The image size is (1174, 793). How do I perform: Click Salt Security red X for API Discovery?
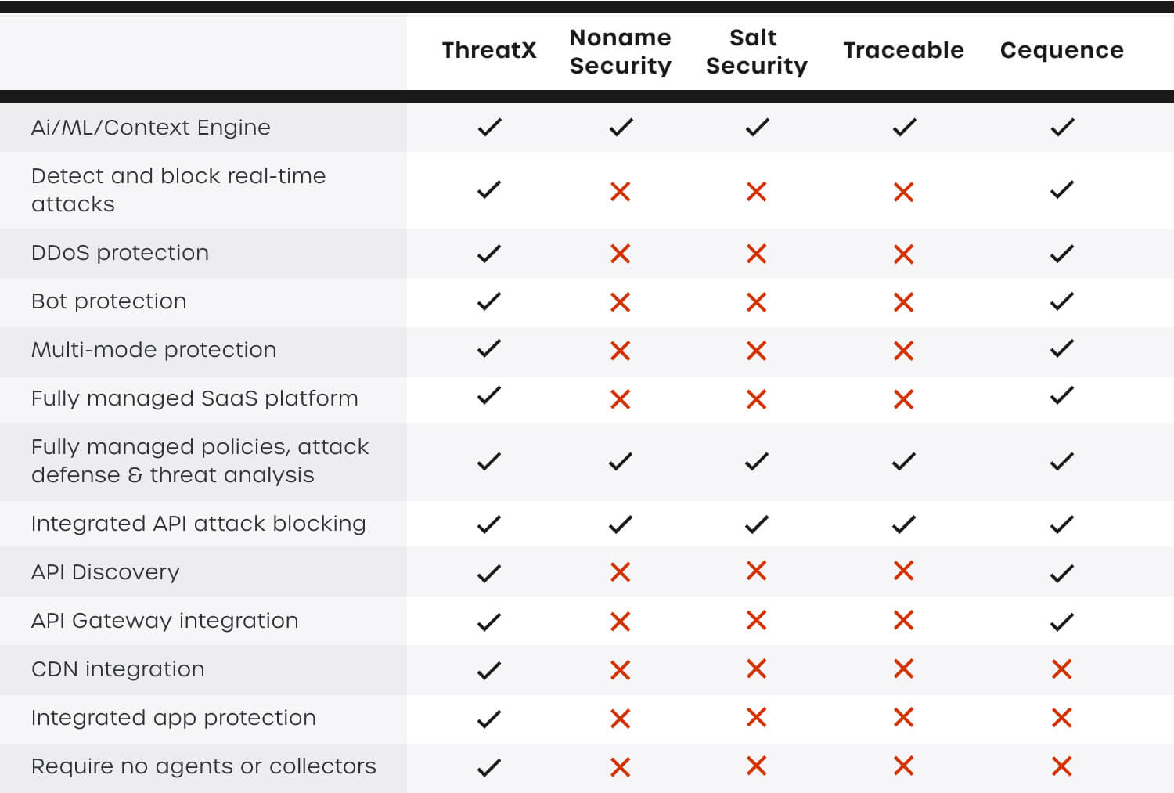click(757, 571)
